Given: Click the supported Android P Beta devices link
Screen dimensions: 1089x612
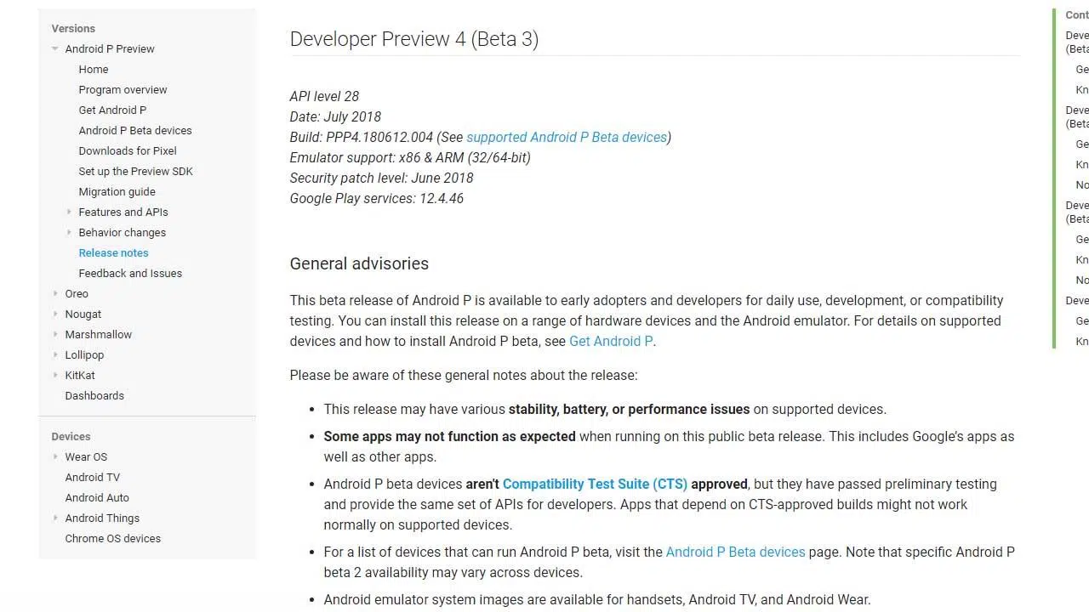Looking at the screenshot, I should coord(567,138).
